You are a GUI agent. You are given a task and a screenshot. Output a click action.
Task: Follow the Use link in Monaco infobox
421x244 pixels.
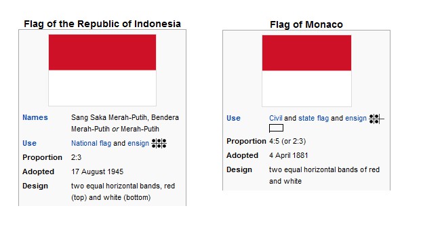click(233, 119)
